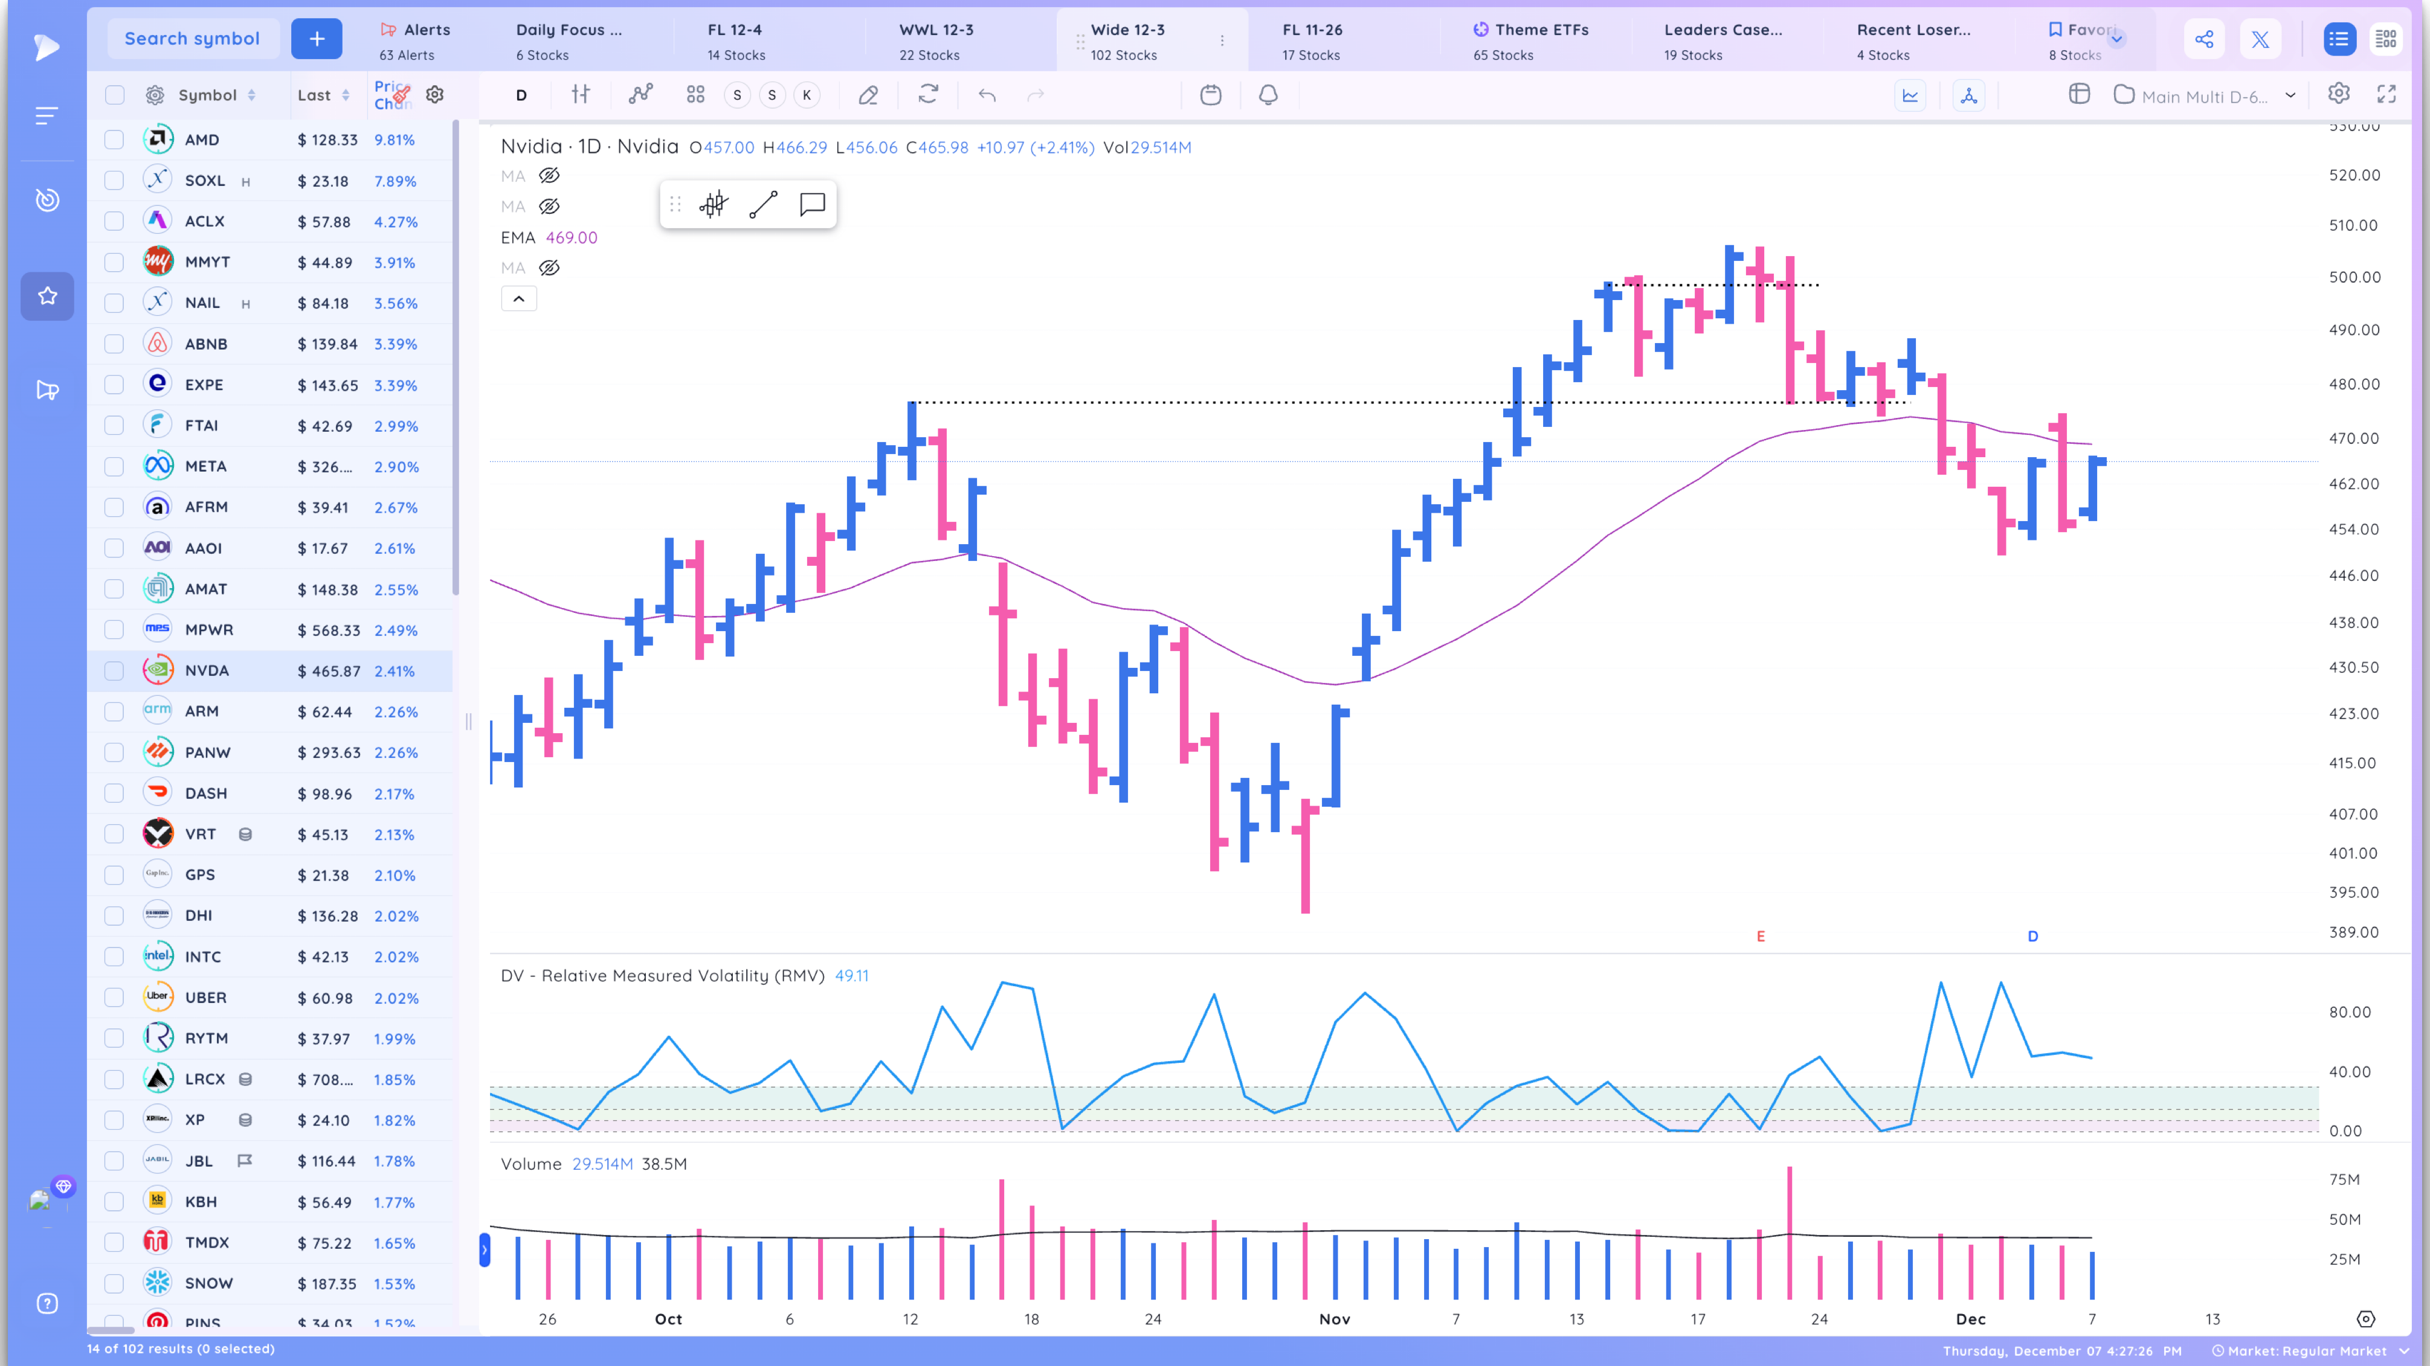The image size is (2430, 1366).
Task: Click the add symbol plus button
Action: point(317,39)
